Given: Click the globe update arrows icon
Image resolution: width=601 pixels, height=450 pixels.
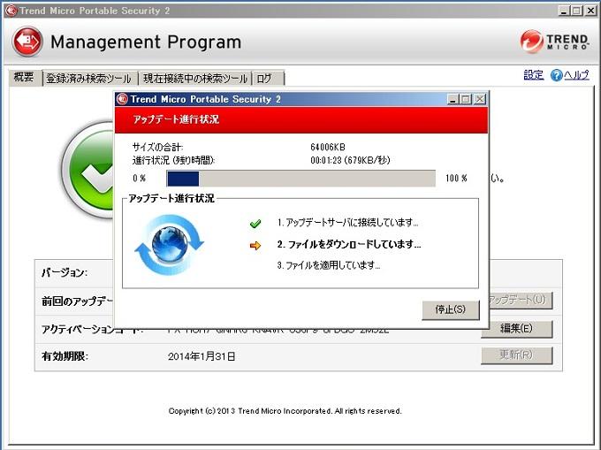Looking at the screenshot, I should [x=170, y=244].
